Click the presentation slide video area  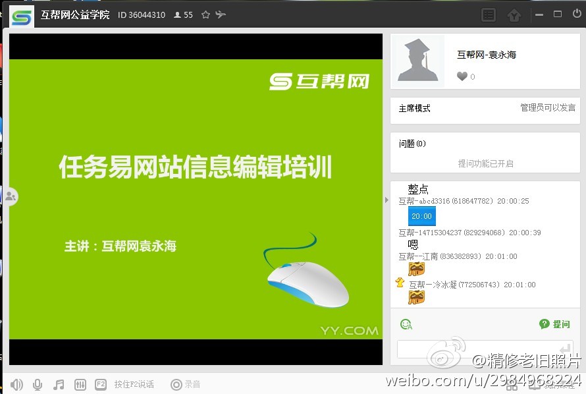point(196,199)
